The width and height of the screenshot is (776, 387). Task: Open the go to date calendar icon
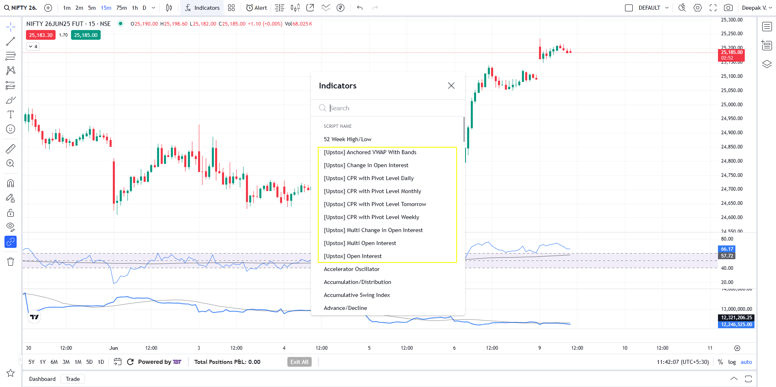118,362
